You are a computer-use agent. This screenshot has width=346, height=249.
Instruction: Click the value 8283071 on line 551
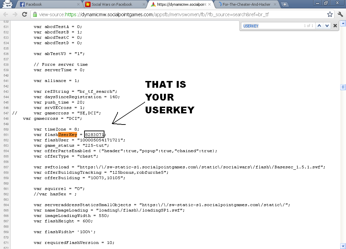click(95, 135)
